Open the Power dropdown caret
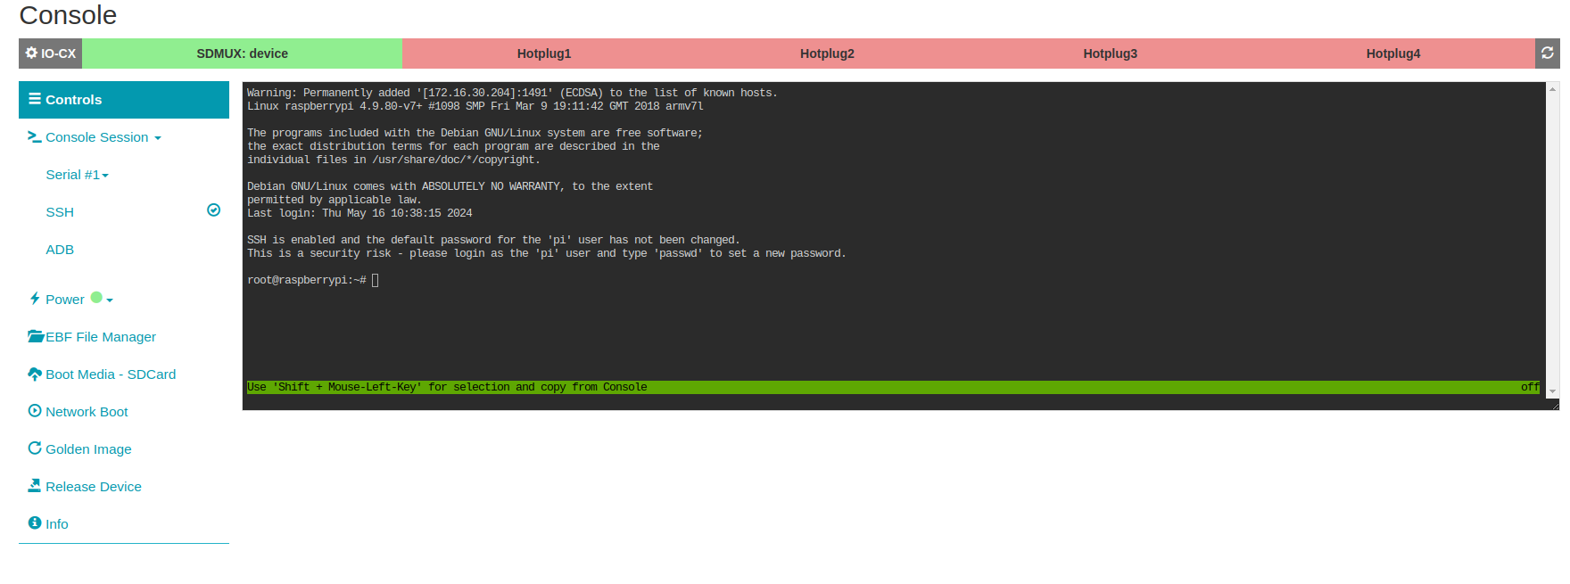This screenshot has height=584, width=1570. [x=110, y=300]
